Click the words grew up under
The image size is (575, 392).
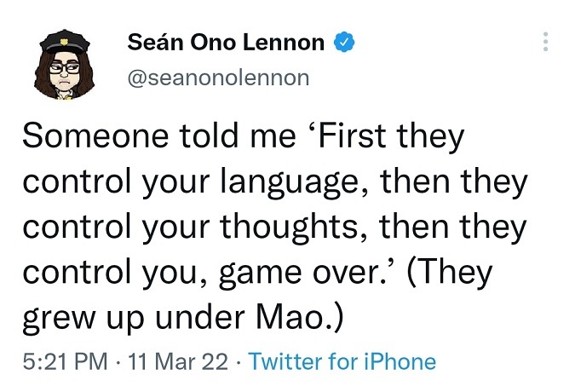pyautogui.click(x=134, y=319)
